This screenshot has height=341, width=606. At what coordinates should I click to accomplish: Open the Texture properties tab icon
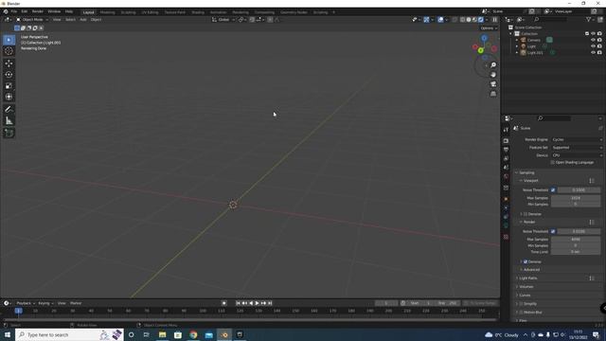tap(506, 237)
